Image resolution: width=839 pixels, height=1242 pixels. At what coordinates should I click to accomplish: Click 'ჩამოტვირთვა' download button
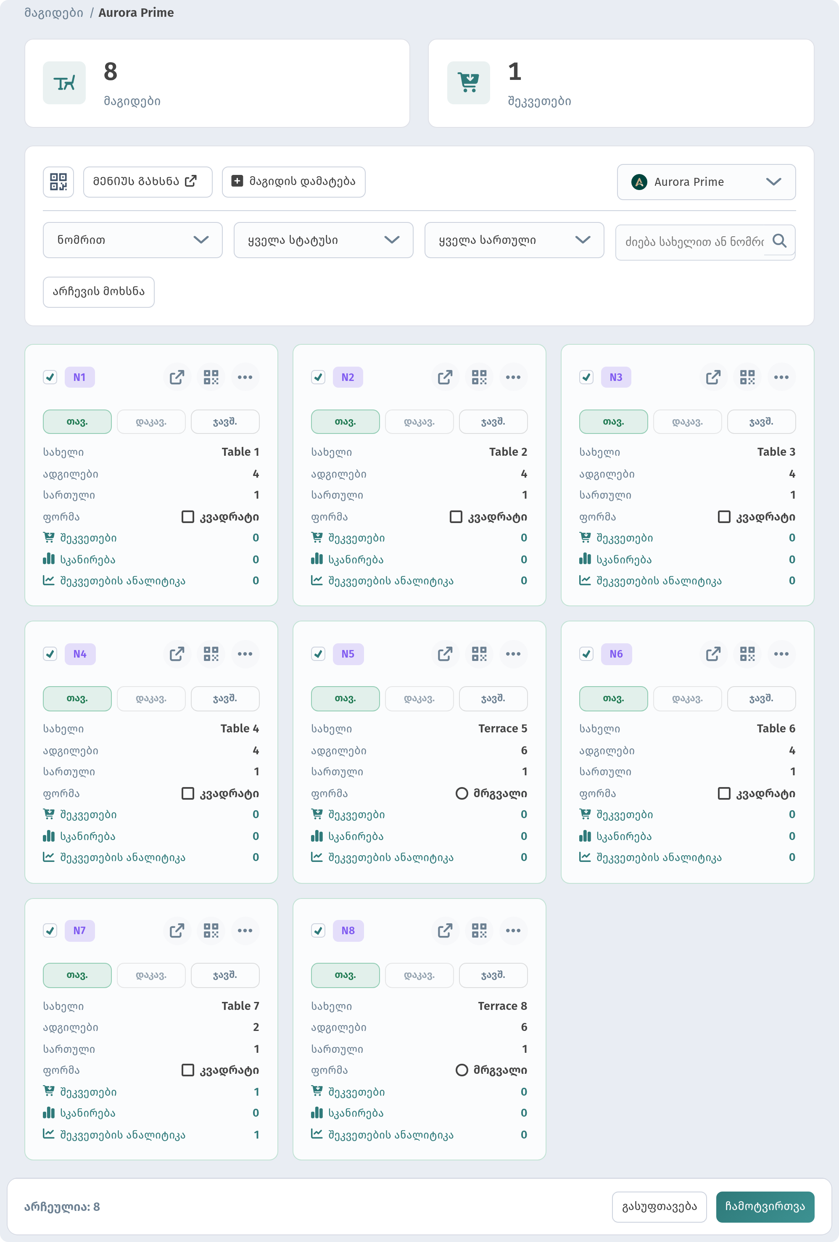pos(765,1206)
